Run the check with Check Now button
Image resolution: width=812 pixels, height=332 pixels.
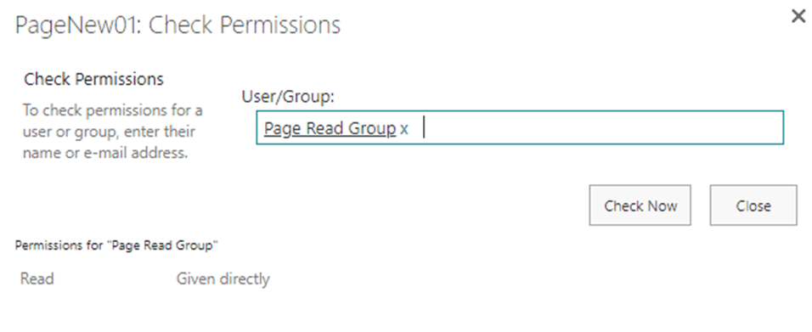[640, 205]
